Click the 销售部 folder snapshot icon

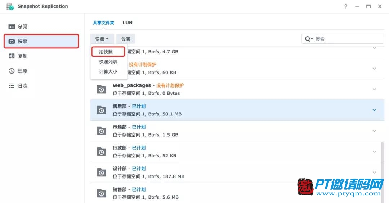(x=102, y=193)
